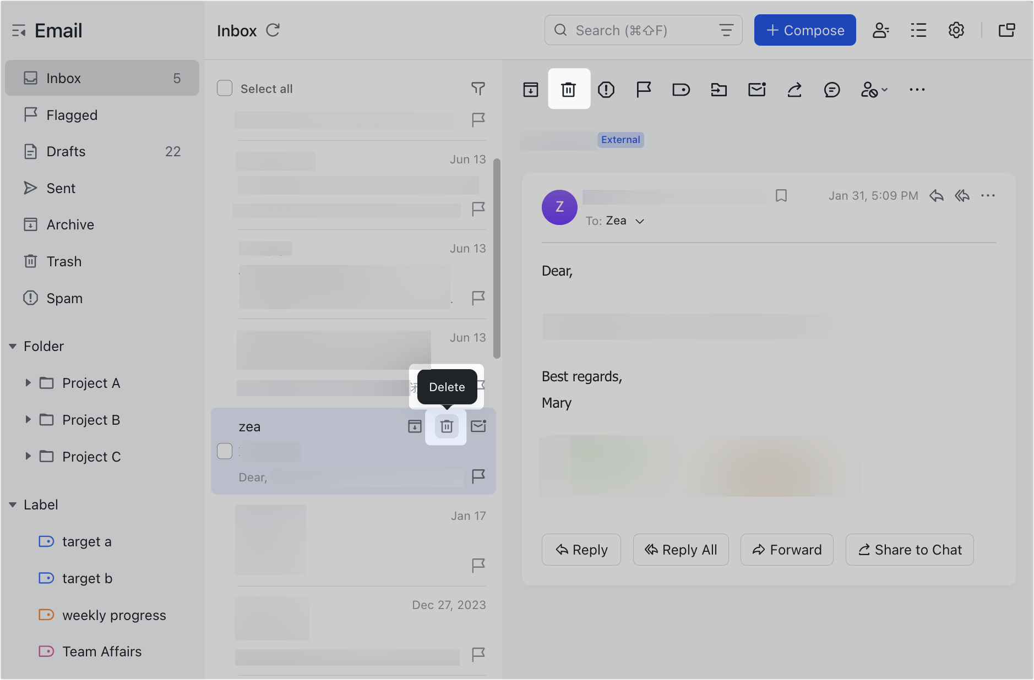This screenshot has height=680, width=1034.
Task: Check the checkbox on the zea email
Action: click(x=225, y=451)
